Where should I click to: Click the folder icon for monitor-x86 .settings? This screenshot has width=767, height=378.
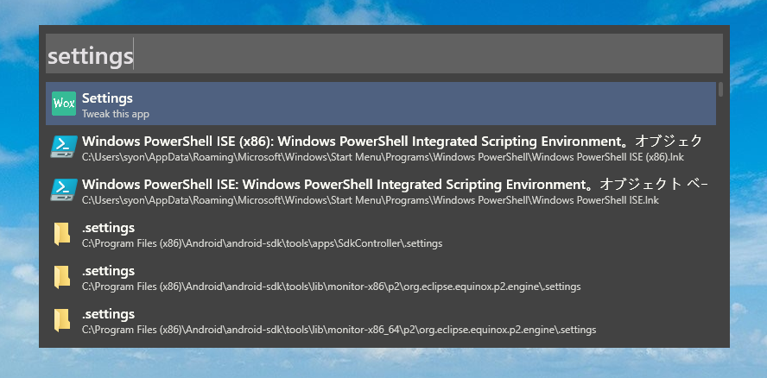[x=62, y=276]
